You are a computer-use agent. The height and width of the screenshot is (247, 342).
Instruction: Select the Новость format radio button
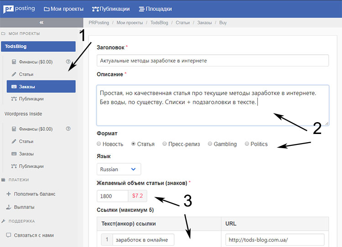pos(99,144)
